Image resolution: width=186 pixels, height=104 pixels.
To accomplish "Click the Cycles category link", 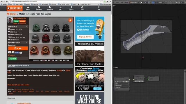I will coord(32,90).
